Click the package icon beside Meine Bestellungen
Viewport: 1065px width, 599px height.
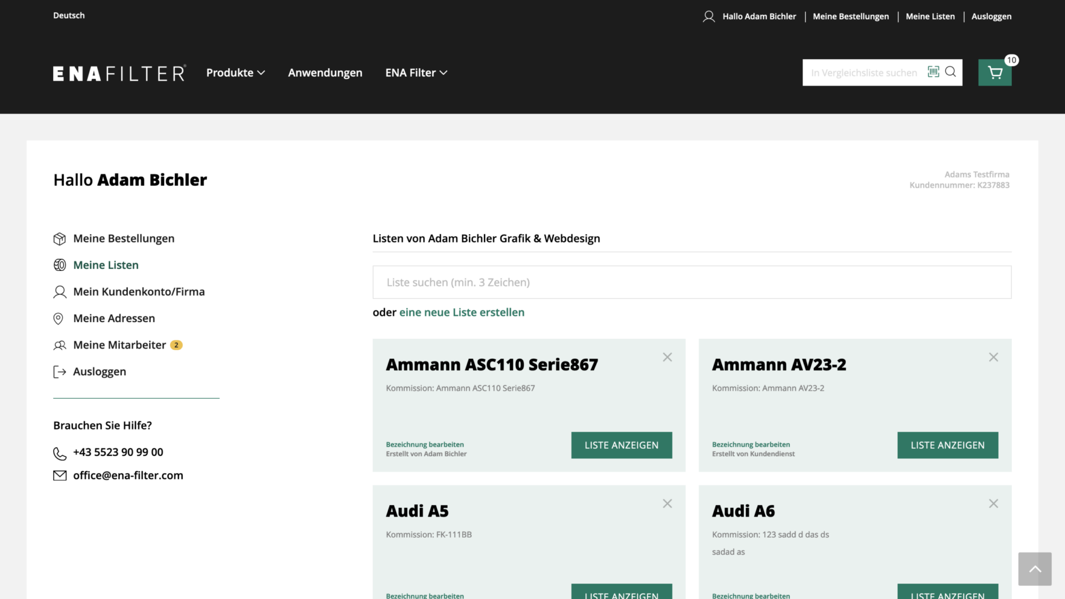[x=60, y=239]
